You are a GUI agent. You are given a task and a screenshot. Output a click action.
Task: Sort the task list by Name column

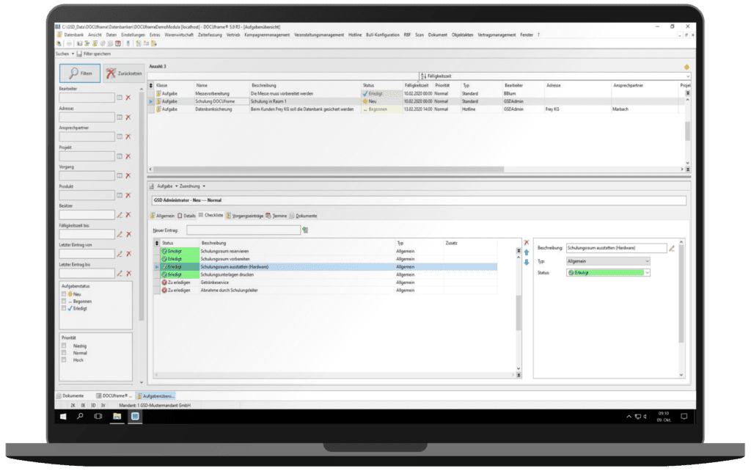(202, 85)
